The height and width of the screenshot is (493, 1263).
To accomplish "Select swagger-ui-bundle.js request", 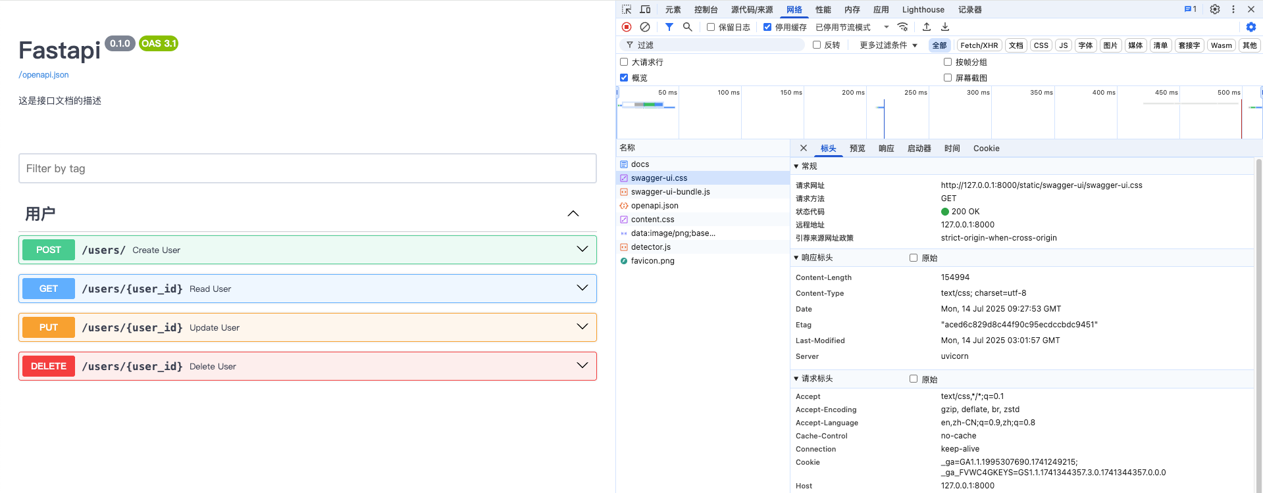I will coord(703,192).
